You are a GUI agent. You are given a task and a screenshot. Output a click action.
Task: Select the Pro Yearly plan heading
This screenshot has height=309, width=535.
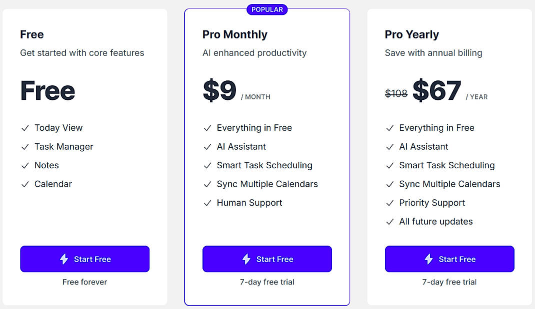tap(411, 34)
